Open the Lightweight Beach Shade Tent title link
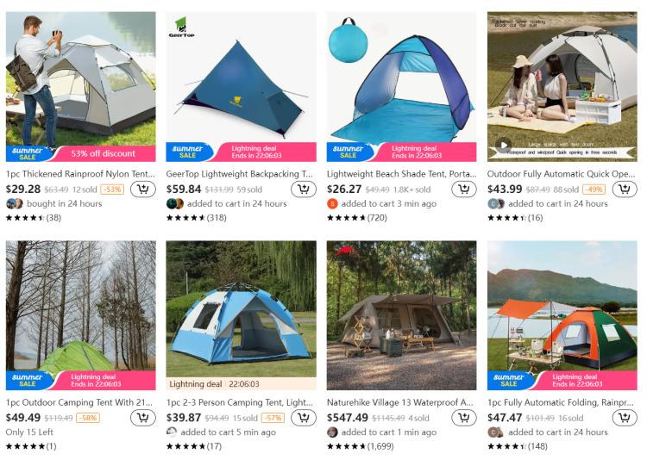Screen dimensions: 647x460 (401, 174)
